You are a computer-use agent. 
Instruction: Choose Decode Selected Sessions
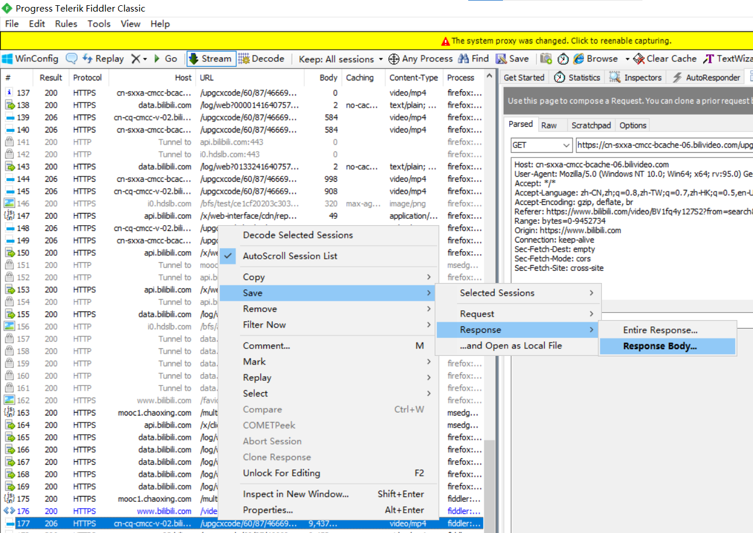[328, 235]
